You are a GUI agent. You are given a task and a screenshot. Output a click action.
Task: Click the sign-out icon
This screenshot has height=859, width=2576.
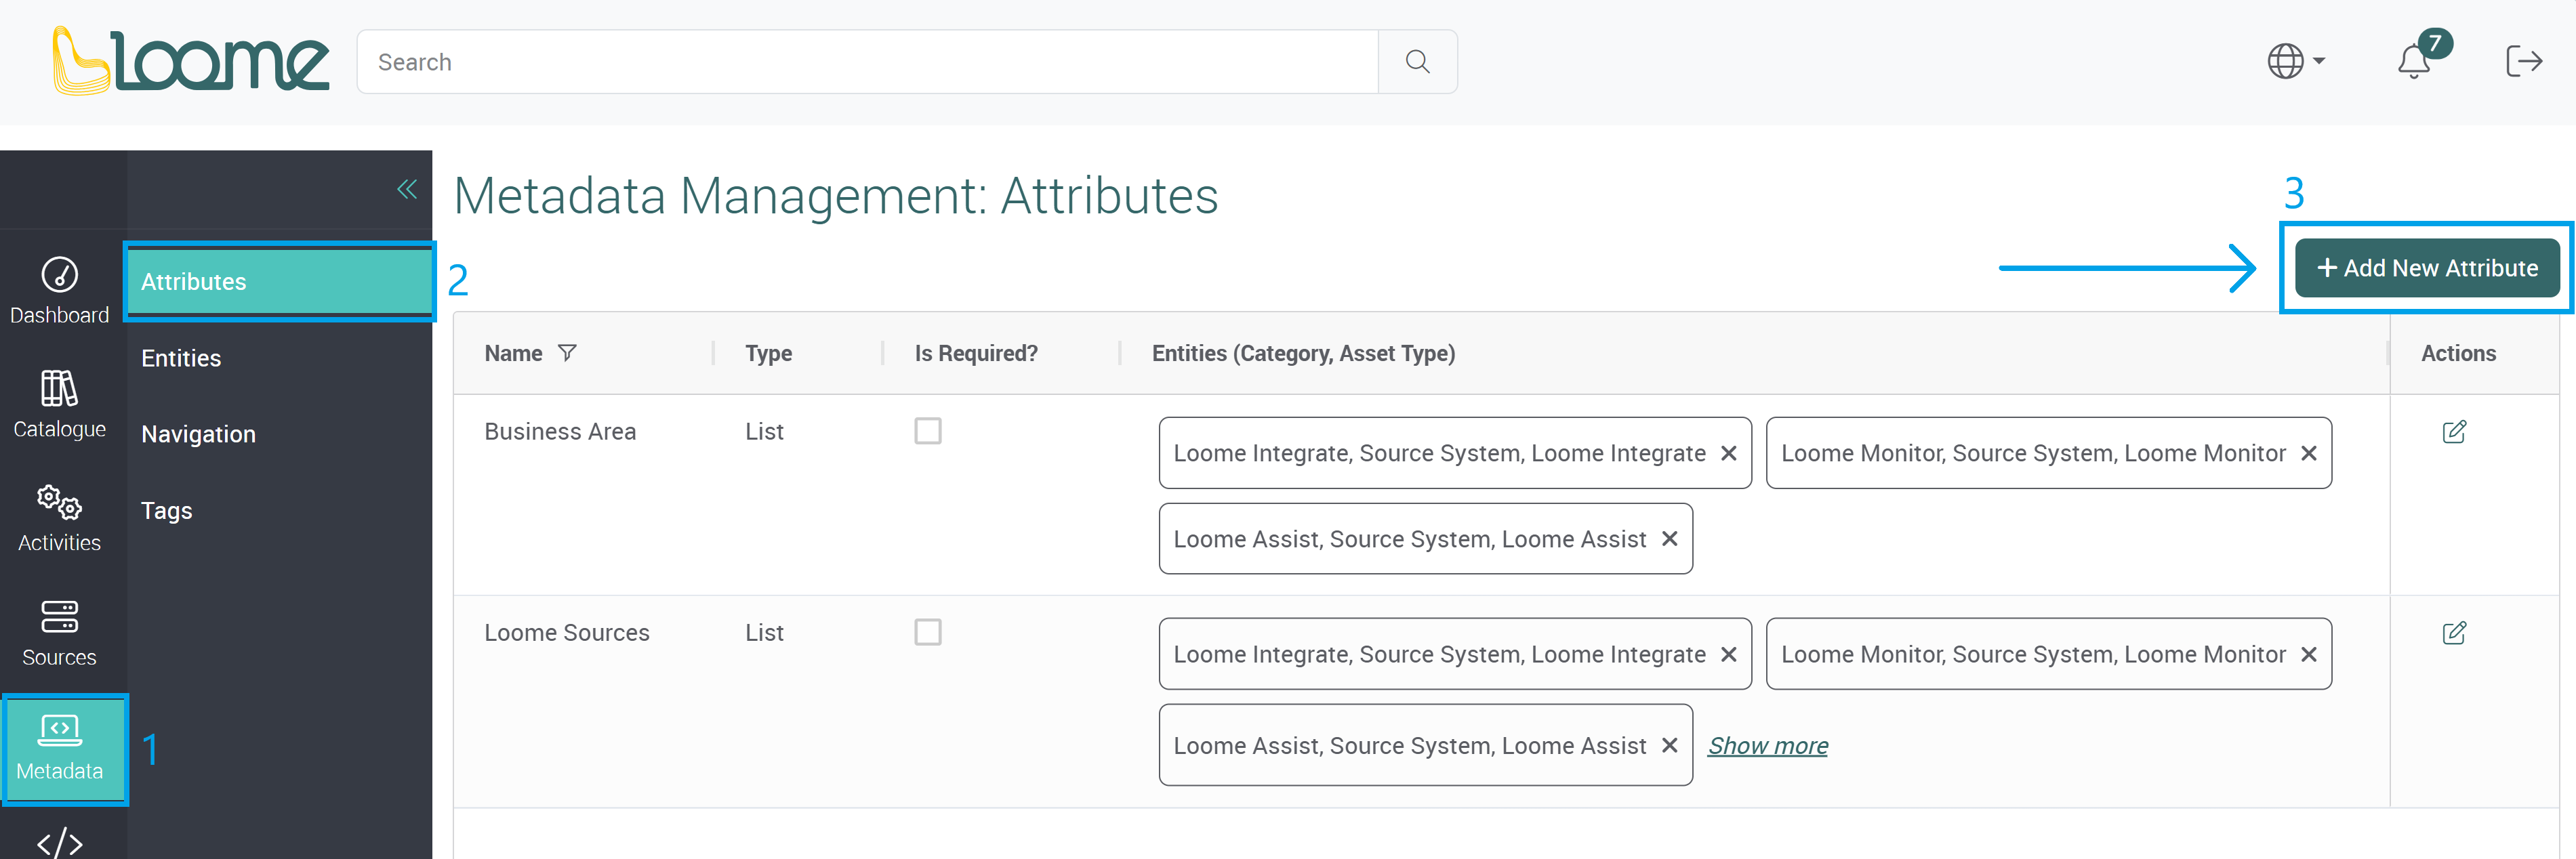(2524, 62)
